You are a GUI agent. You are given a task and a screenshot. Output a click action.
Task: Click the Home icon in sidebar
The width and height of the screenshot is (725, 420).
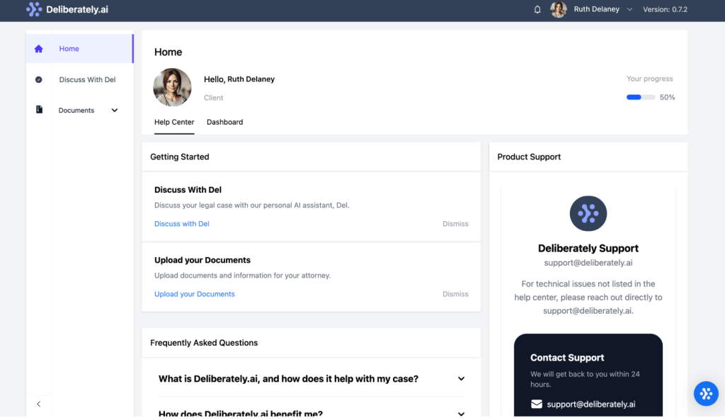coord(39,49)
